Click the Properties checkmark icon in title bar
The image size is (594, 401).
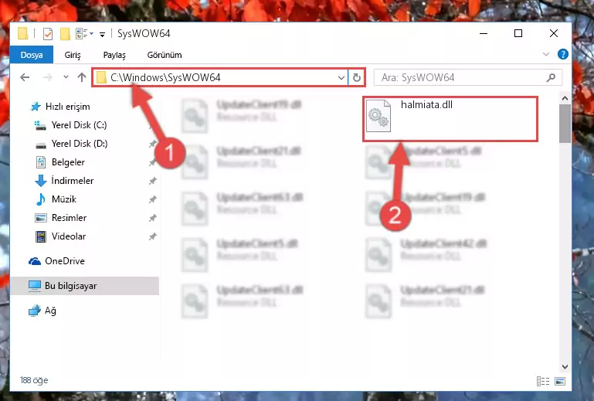48,34
